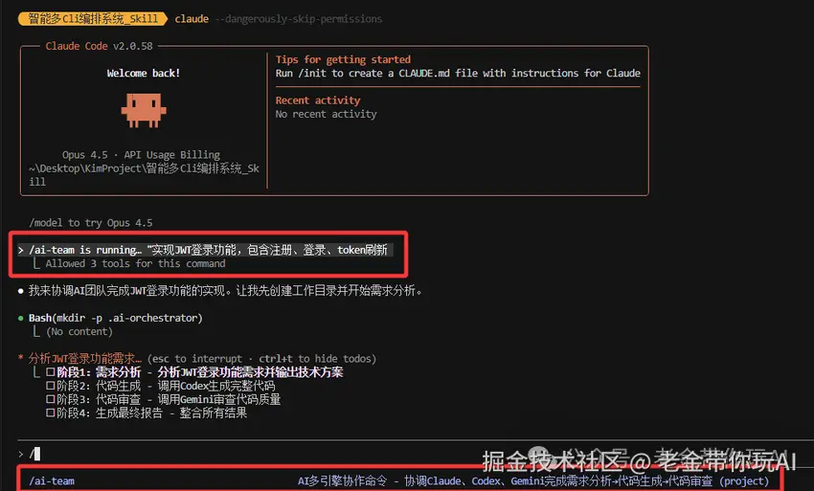
Task: Click the orange asterisk spinner next to 分析JWT
Action: coord(21,358)
